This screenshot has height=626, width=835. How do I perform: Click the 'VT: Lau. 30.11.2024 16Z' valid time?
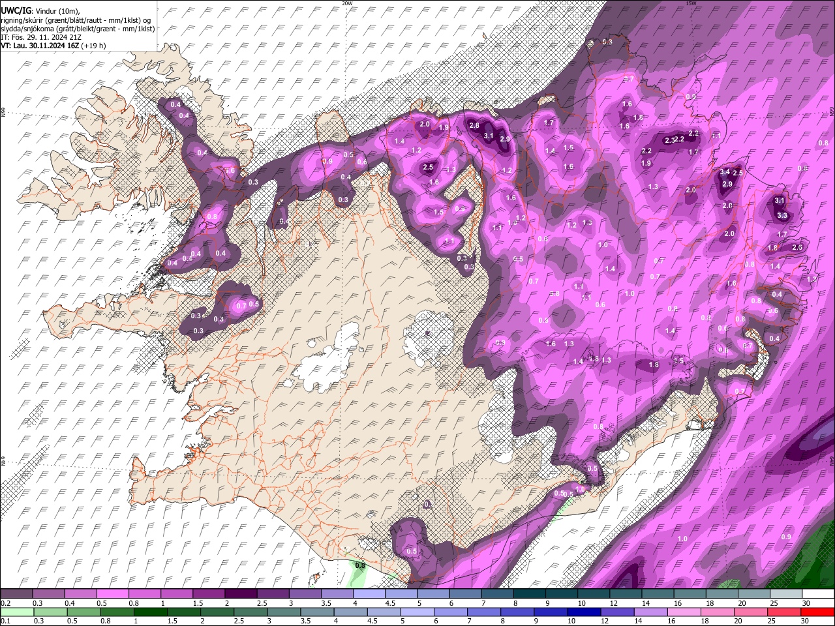(40, 46)
